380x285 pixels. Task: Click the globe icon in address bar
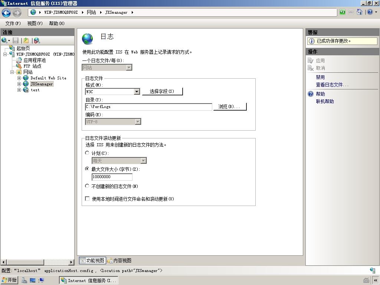click(33, 12)
